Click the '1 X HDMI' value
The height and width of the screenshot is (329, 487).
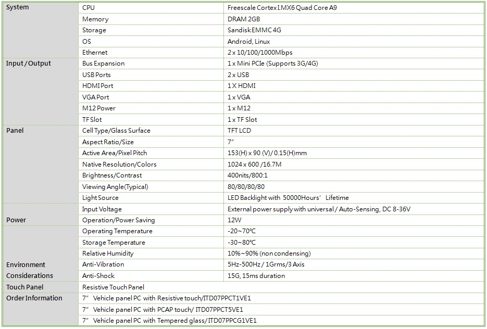pos(242,86)
